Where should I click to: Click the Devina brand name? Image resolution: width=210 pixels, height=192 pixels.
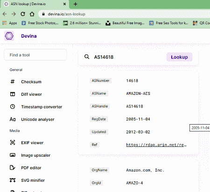pyautogui.click(x=29, y=36)
